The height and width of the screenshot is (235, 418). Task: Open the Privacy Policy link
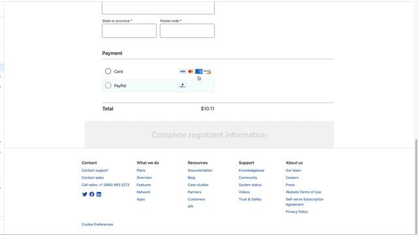click(297, 211)
